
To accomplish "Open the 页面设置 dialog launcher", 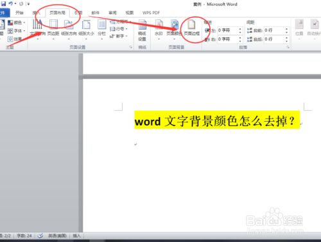I will pos(131,47).
